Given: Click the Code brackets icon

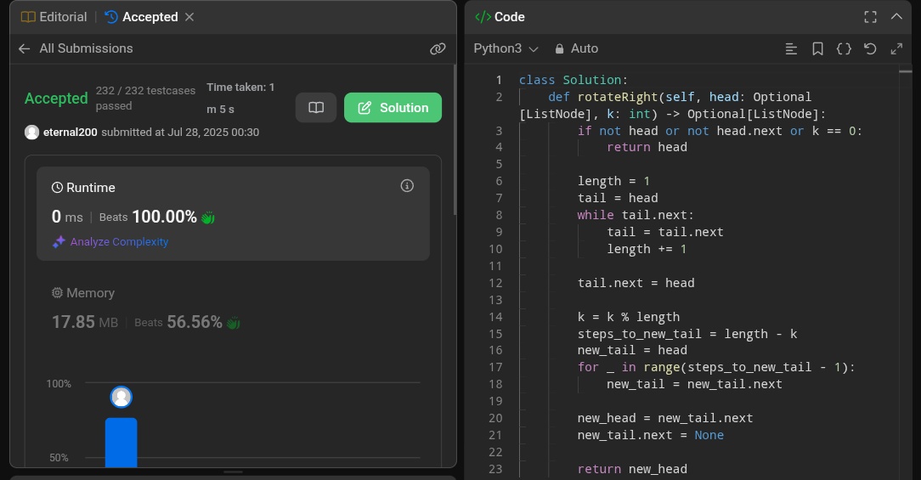Looking at the screenshot, I should click(x=483, y=17).
